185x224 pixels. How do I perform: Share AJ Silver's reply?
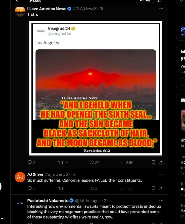(161, 189)
